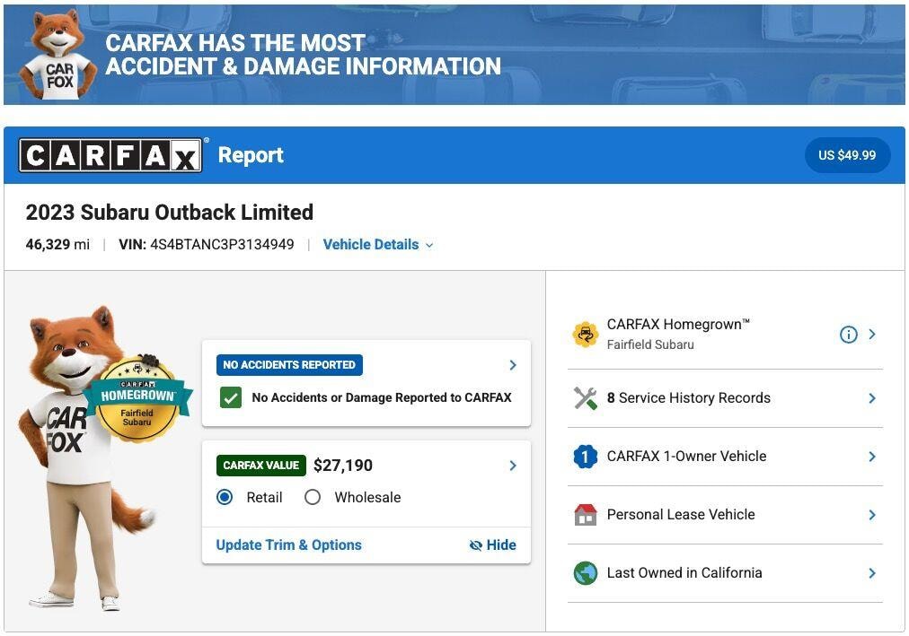
Task: Open the CARFAX Value details chevron
Action: click(513, 466)
